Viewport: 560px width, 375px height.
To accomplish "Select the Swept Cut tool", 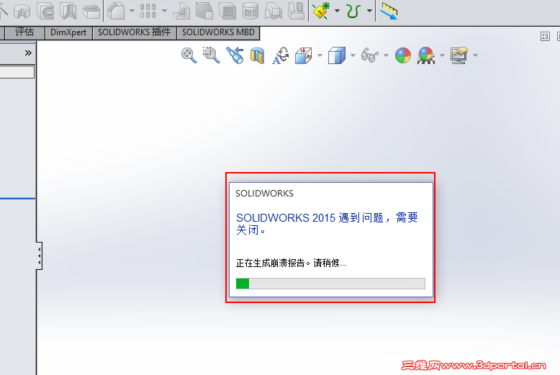I will point(45,11).
